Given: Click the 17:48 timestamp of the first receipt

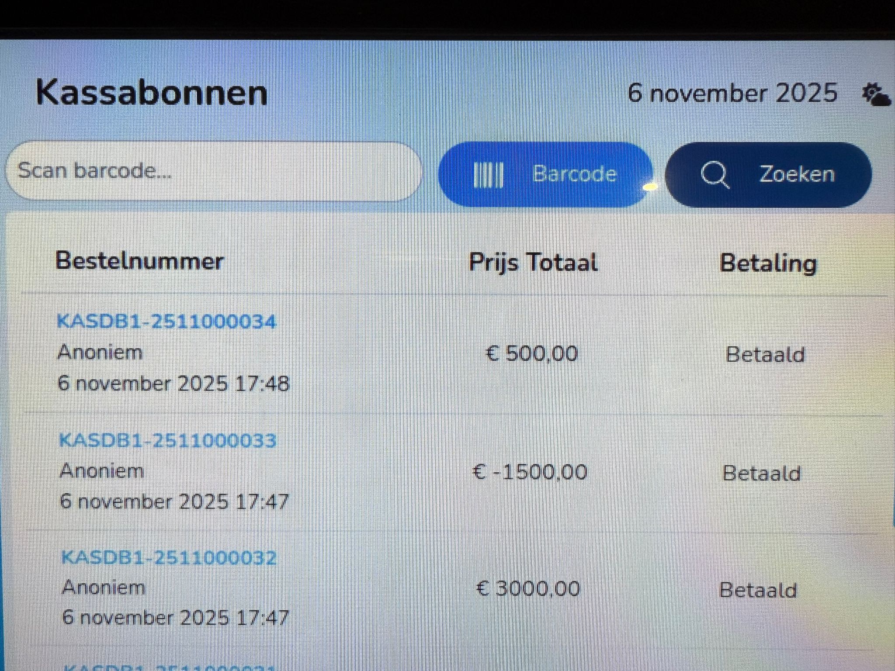Looking at the screenshot, I should [262, 384].
